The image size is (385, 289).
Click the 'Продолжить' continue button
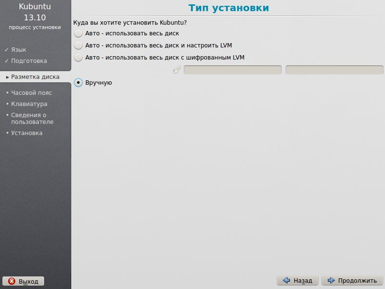tap(353, 280)
